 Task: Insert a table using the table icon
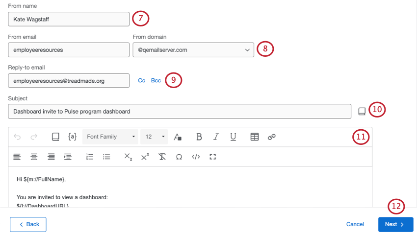click(x=255, y=137)
